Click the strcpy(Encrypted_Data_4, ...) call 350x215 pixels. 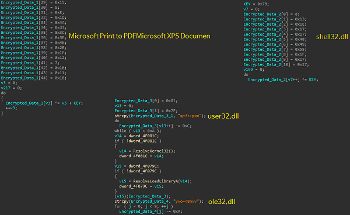point(159,202)
